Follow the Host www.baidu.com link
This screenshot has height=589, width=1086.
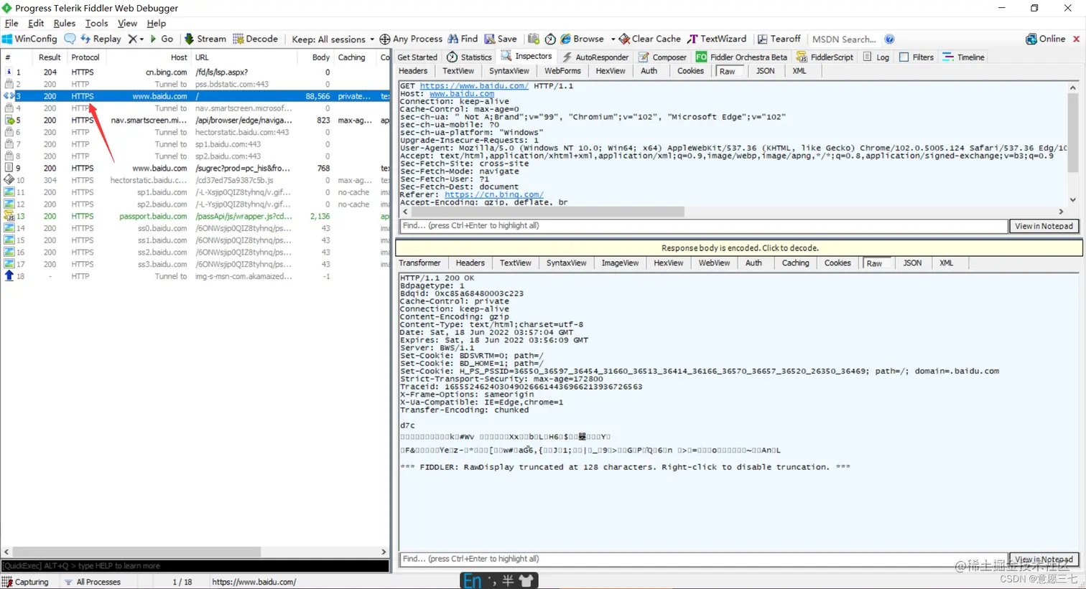[x=462, y=93]
